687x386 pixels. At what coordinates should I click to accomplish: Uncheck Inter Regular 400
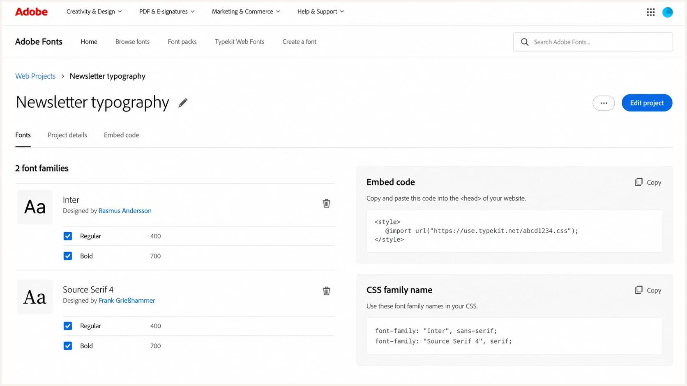[68, 236]
